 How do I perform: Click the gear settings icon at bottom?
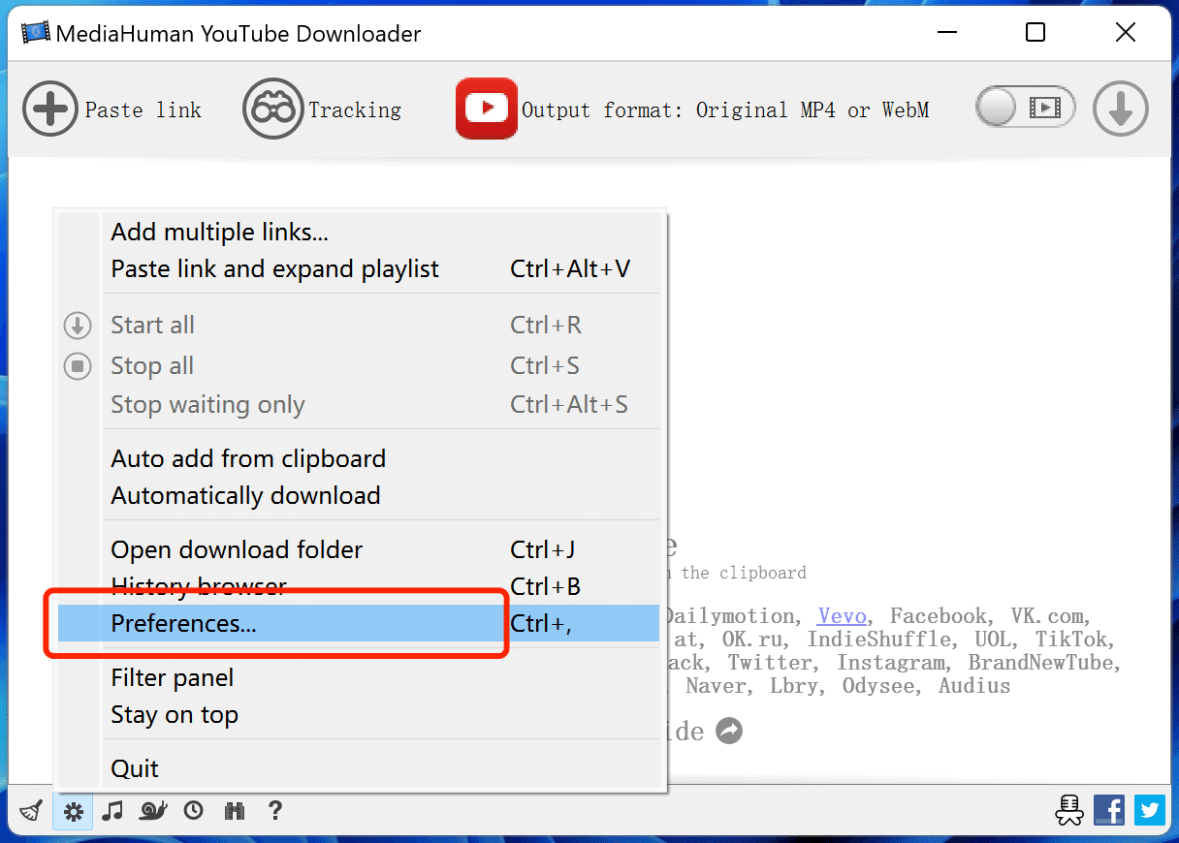click(74, 811)
